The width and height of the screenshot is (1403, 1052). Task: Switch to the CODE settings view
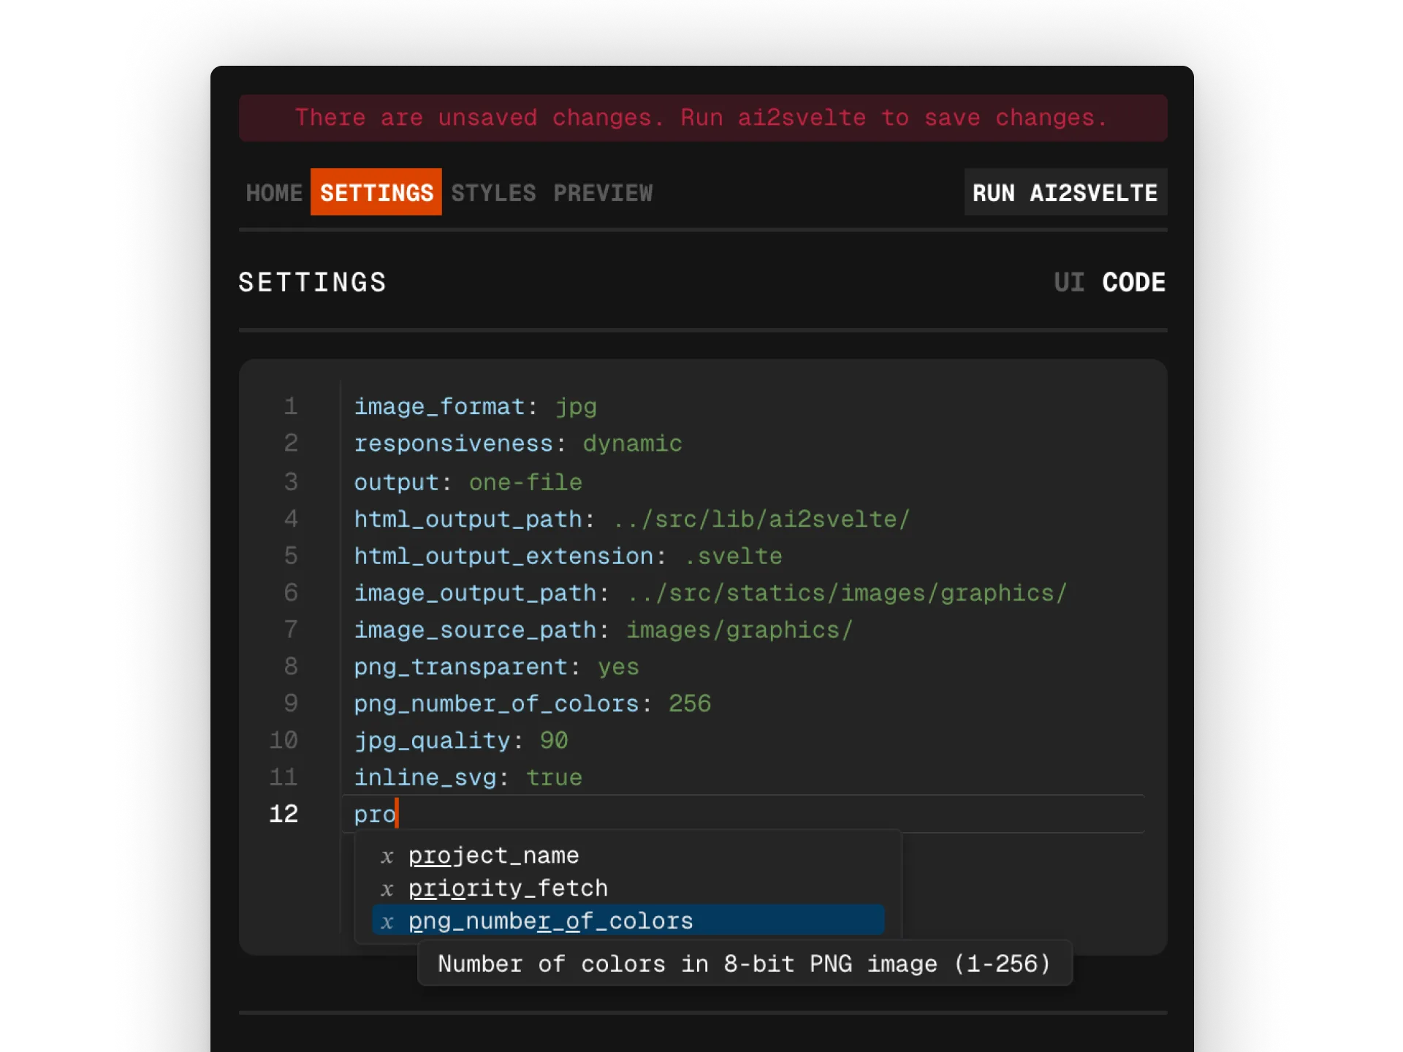point(1133,283)
